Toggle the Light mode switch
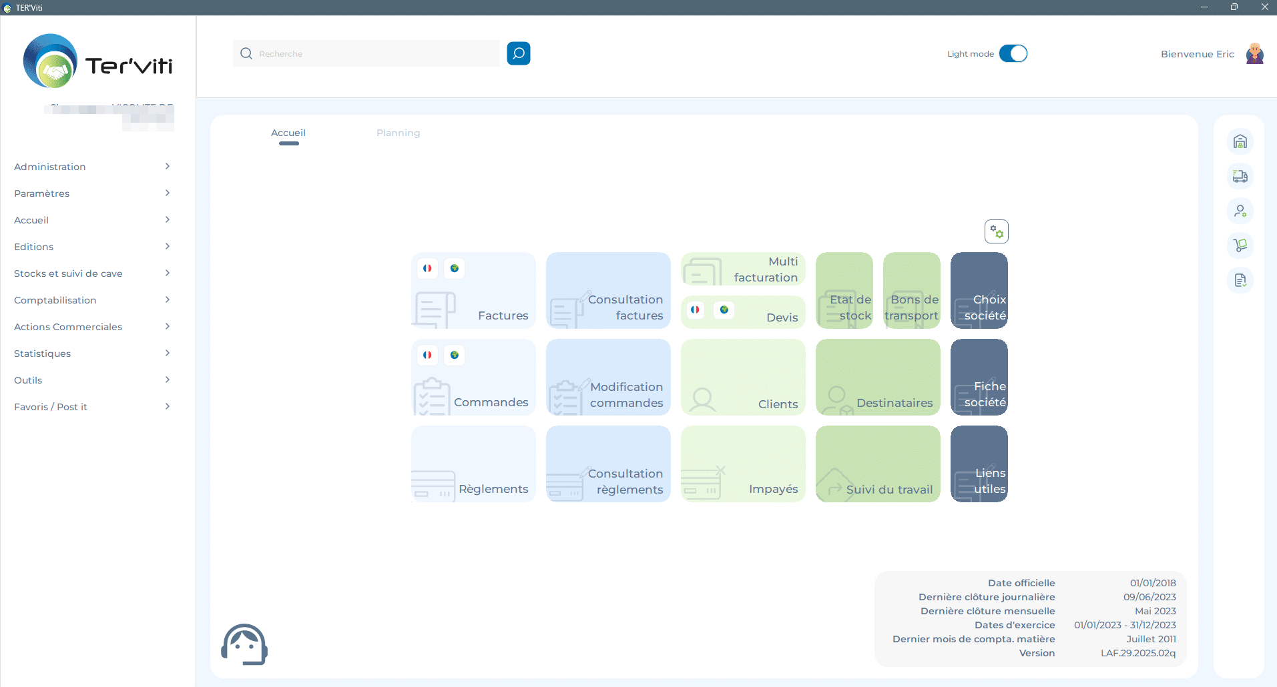1277x687 pixels. coord(1013,53)
